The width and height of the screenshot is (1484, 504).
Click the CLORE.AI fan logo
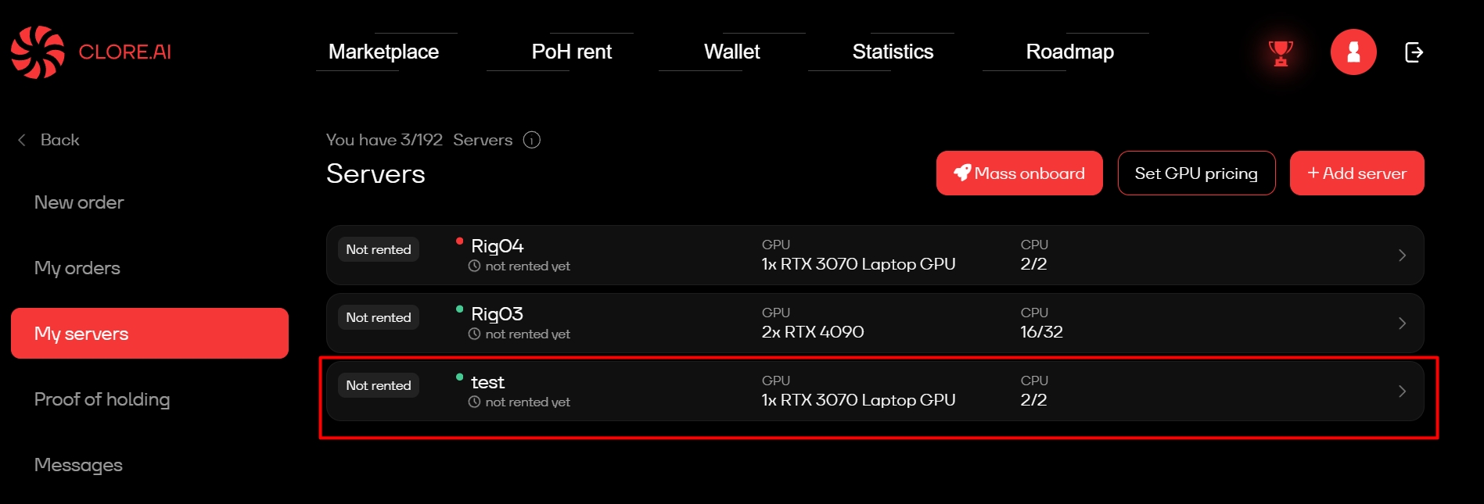coord(38,52)
